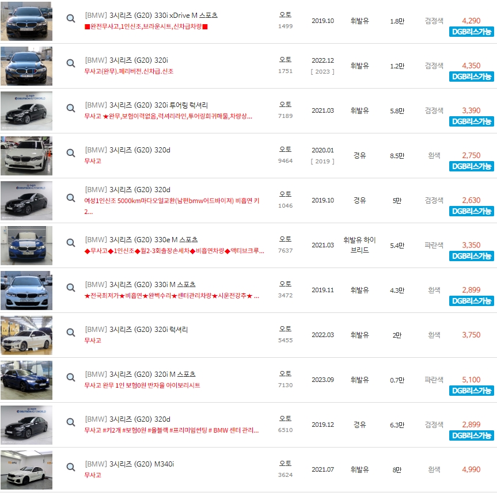The image size is (497, 493).
Task: Click description '무사고 완무 1인 보험0원 반자율 아이보리시트'
Action: (142, 385)
